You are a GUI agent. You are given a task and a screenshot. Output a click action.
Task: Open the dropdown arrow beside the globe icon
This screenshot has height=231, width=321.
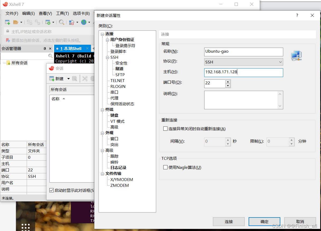tap(89, 22)
